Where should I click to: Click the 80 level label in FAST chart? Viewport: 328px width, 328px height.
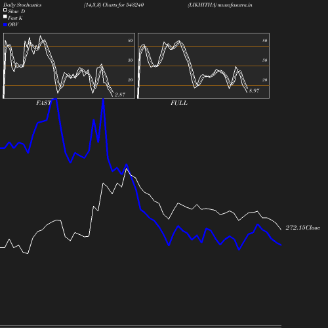(131, 41)
